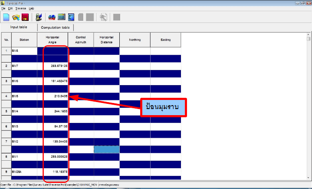Click the Station column header
This screenshot has height=189, width=312.
click(24, 40)
